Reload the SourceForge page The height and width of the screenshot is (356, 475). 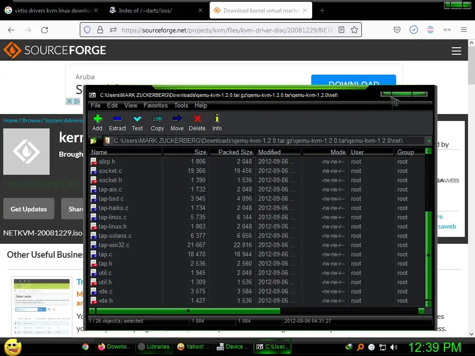(x=45, y=30)
